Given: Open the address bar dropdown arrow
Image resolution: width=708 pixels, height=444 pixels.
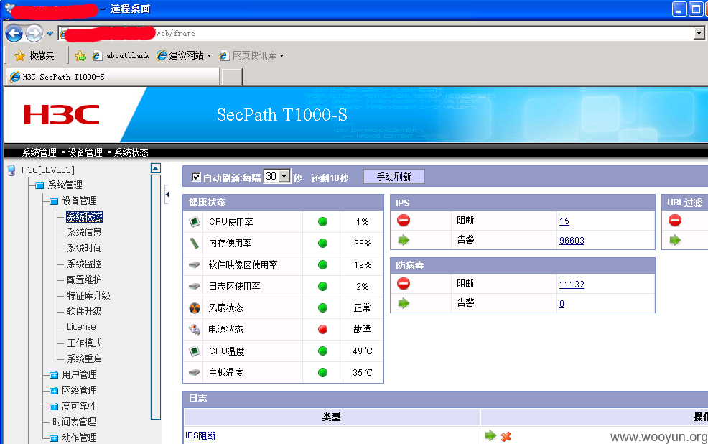Looking at the screenshot, I should (699, 33).
